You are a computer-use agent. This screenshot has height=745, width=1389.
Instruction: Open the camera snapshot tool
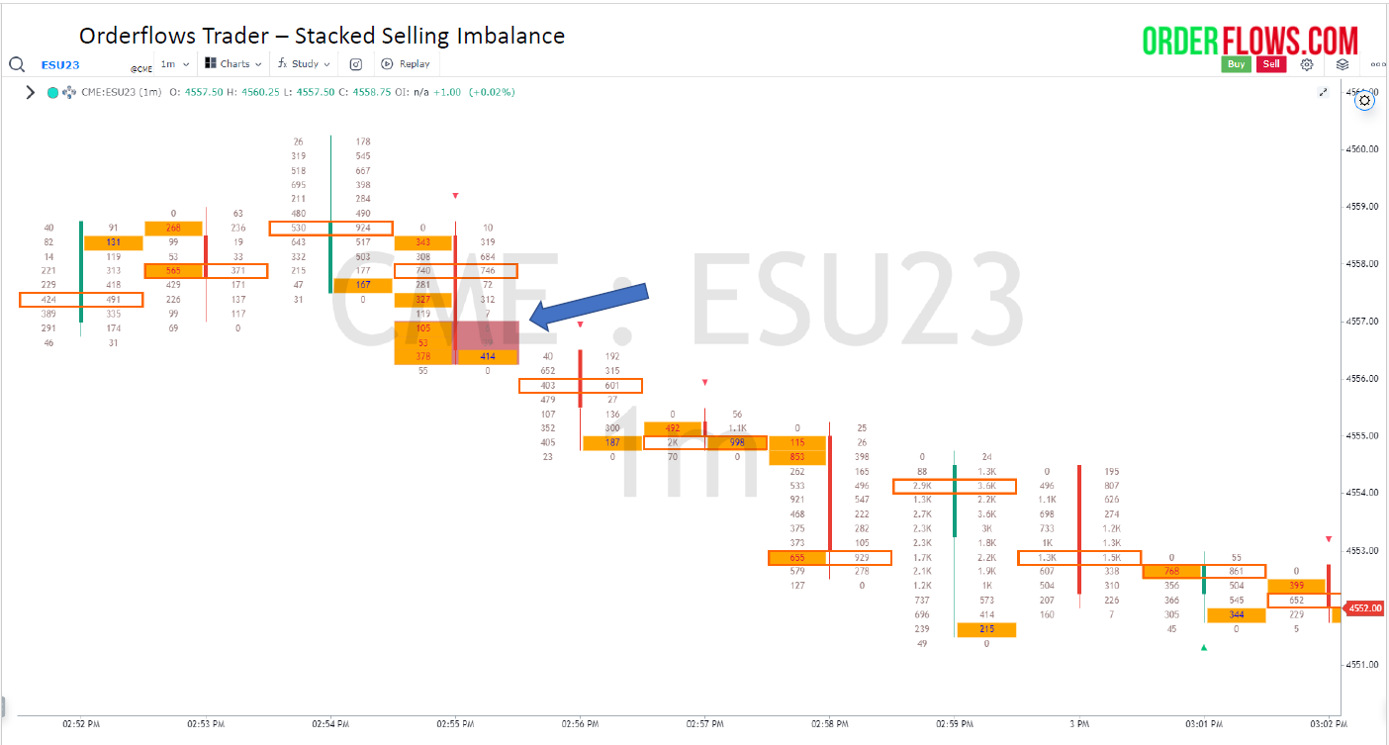tap(356, 64)
